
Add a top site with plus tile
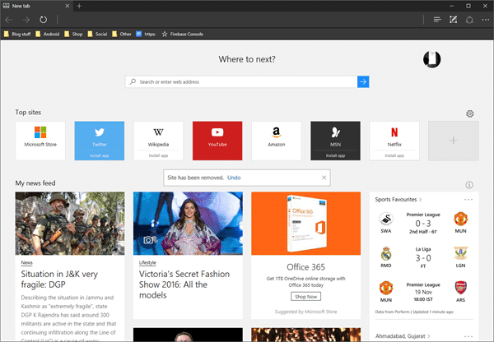454,141
